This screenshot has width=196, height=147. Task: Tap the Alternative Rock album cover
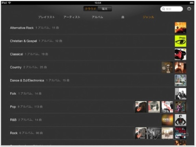tap(180, 28)
